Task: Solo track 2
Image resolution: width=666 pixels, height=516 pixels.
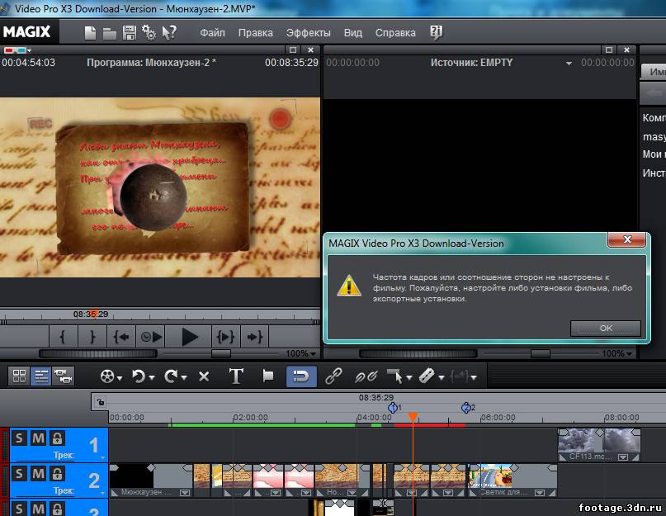Action: tap(19, 474)
